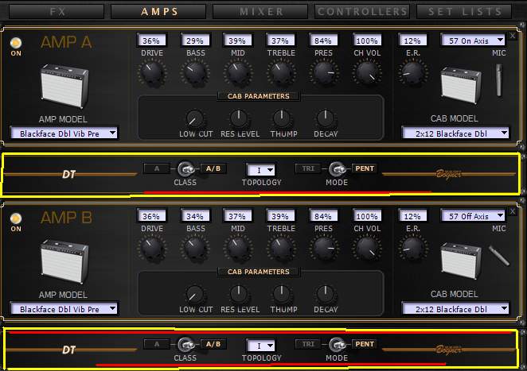Image resolution: width=527 pixels, height=371 pixels.
Task: Click the Amp B cabinet image
Action: click(x=460, y=261)
